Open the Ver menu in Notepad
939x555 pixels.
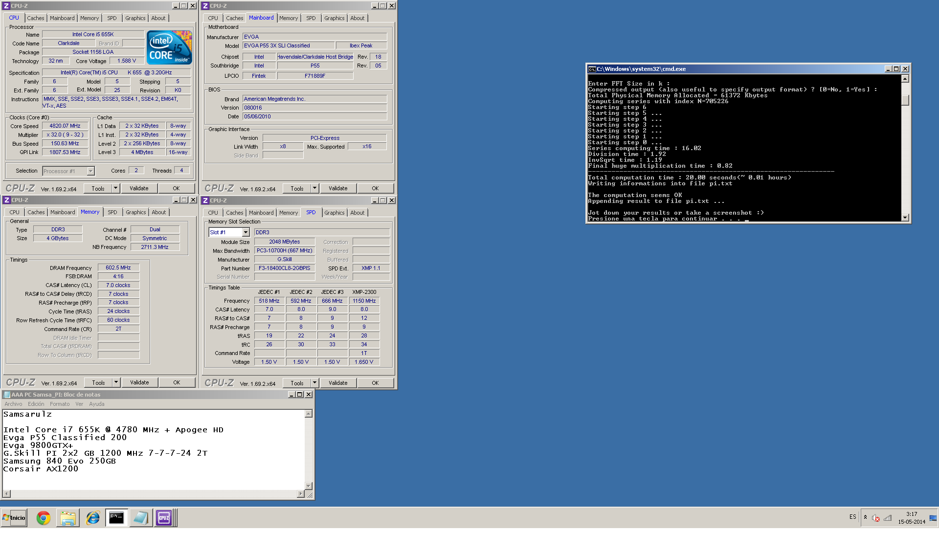coord(79,404)
